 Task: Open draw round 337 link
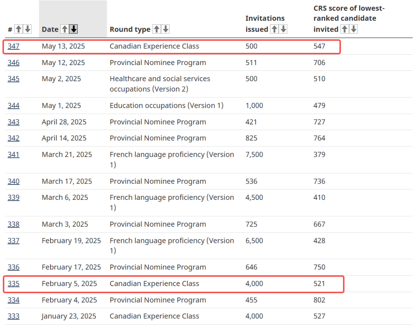13,241
